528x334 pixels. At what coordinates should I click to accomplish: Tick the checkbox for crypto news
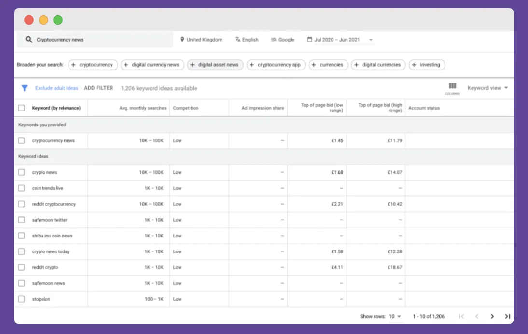21,172
